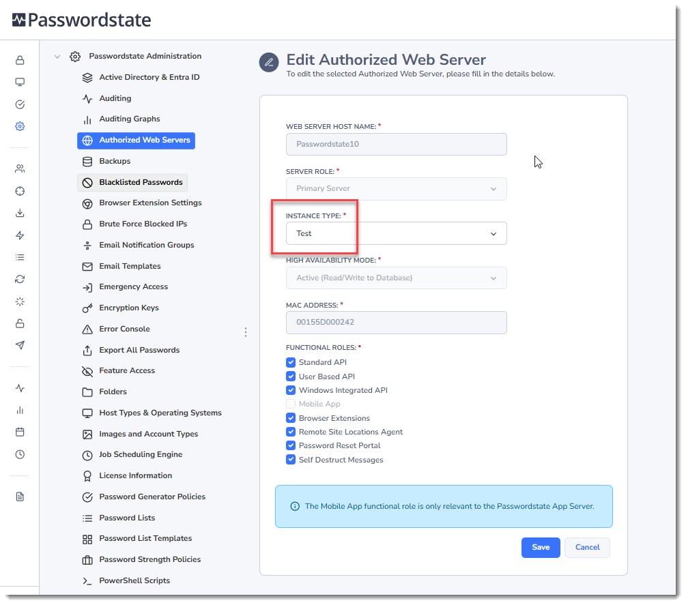Image resolution: width=686 pixels, height=605 pixels.
Task: Click the crosshair icon in left rail
Action: [20, 191]
